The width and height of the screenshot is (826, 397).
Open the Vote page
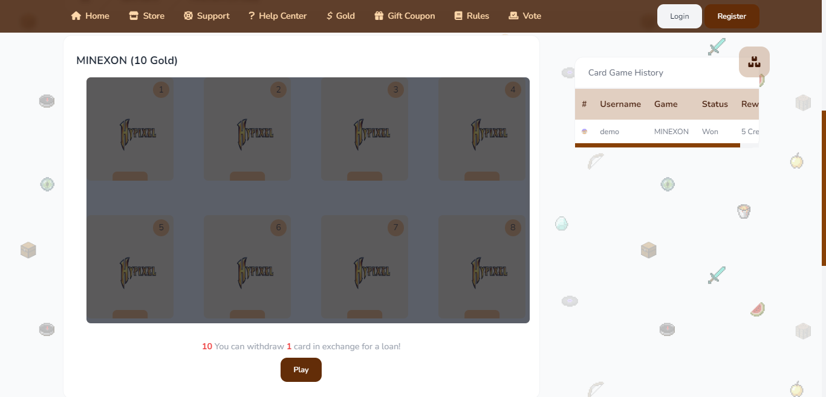525,16
